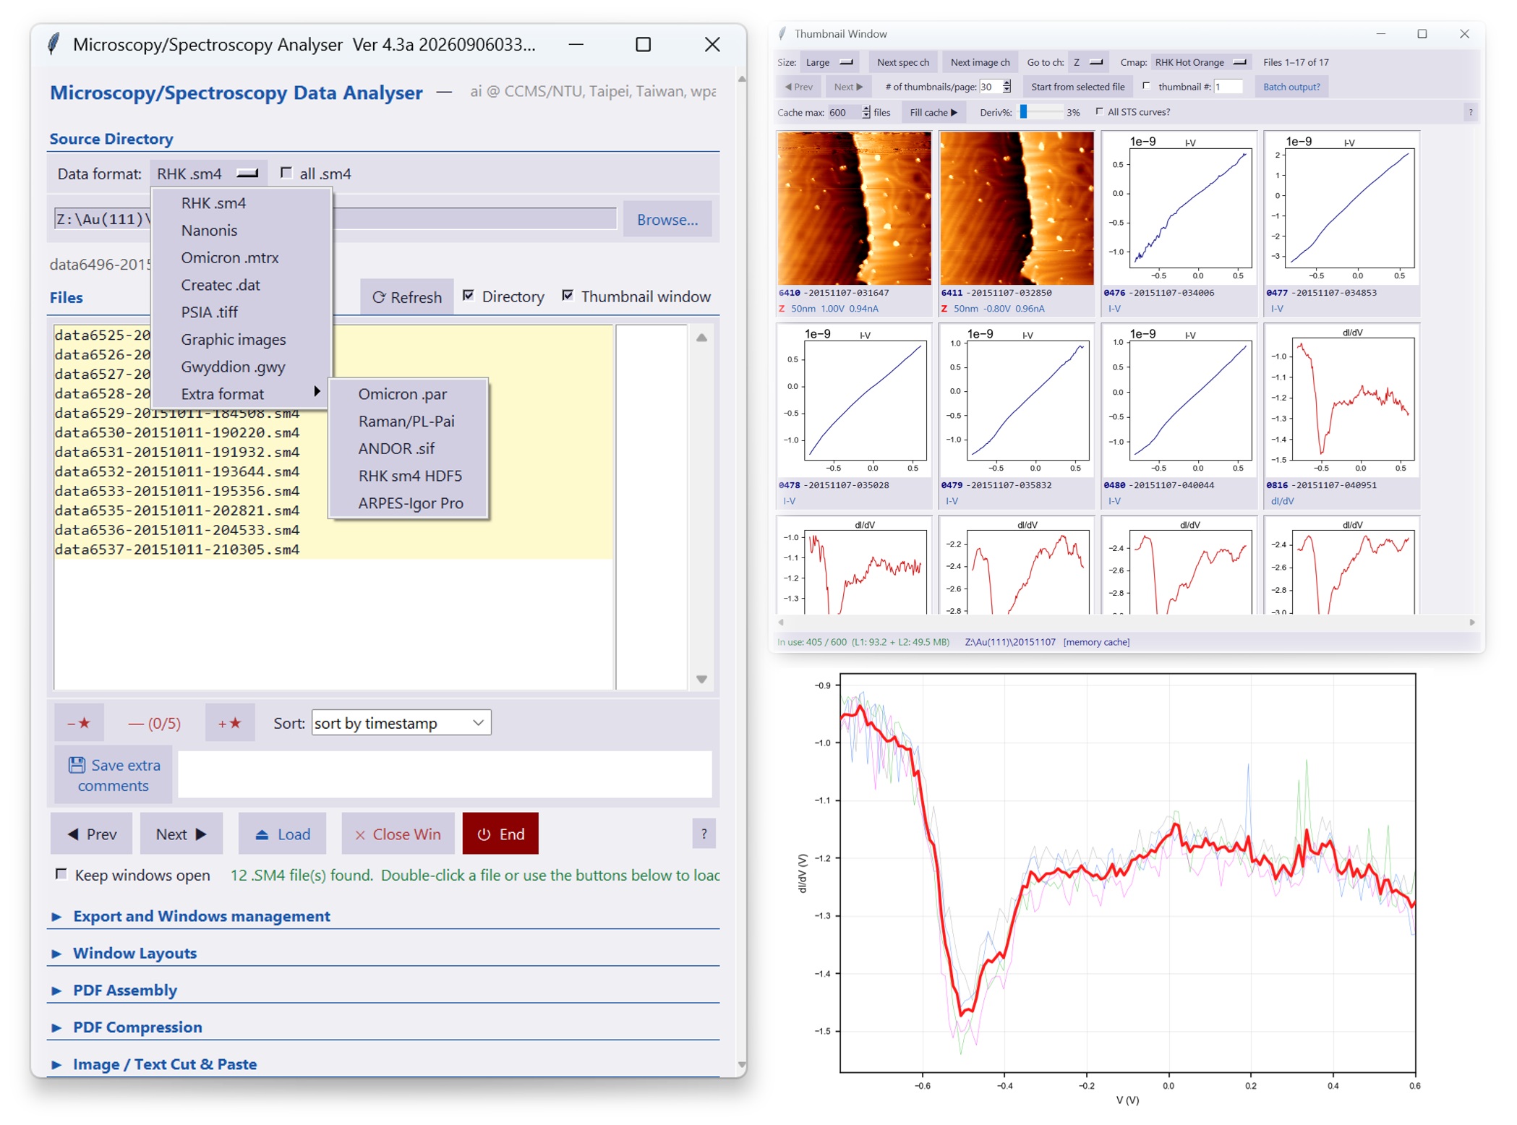Select RHK sm4 HDF5 submenu item
The image size is (1517, 1125).
pyautogui.click(x=409, y=476)
